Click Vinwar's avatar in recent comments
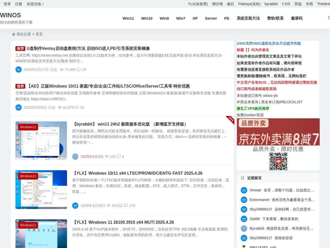 244,190
